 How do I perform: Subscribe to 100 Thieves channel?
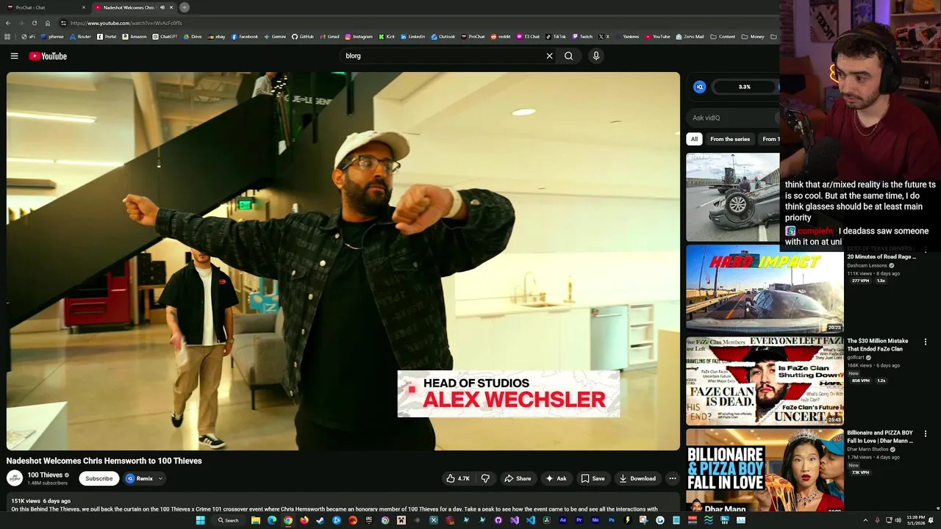click(x=99, y=478)
